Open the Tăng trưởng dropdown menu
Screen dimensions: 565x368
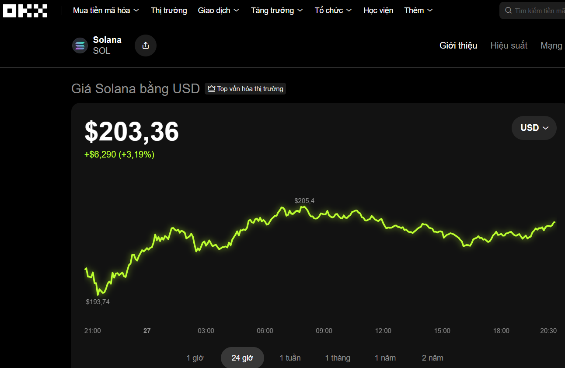[x=277, y=11]
